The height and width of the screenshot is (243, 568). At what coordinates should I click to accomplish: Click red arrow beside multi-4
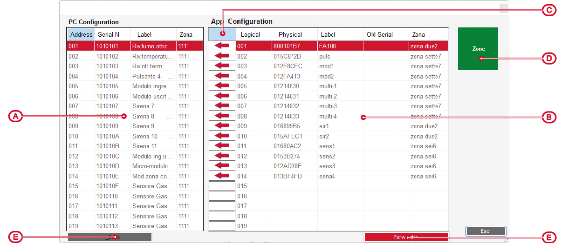click(222, 116)
